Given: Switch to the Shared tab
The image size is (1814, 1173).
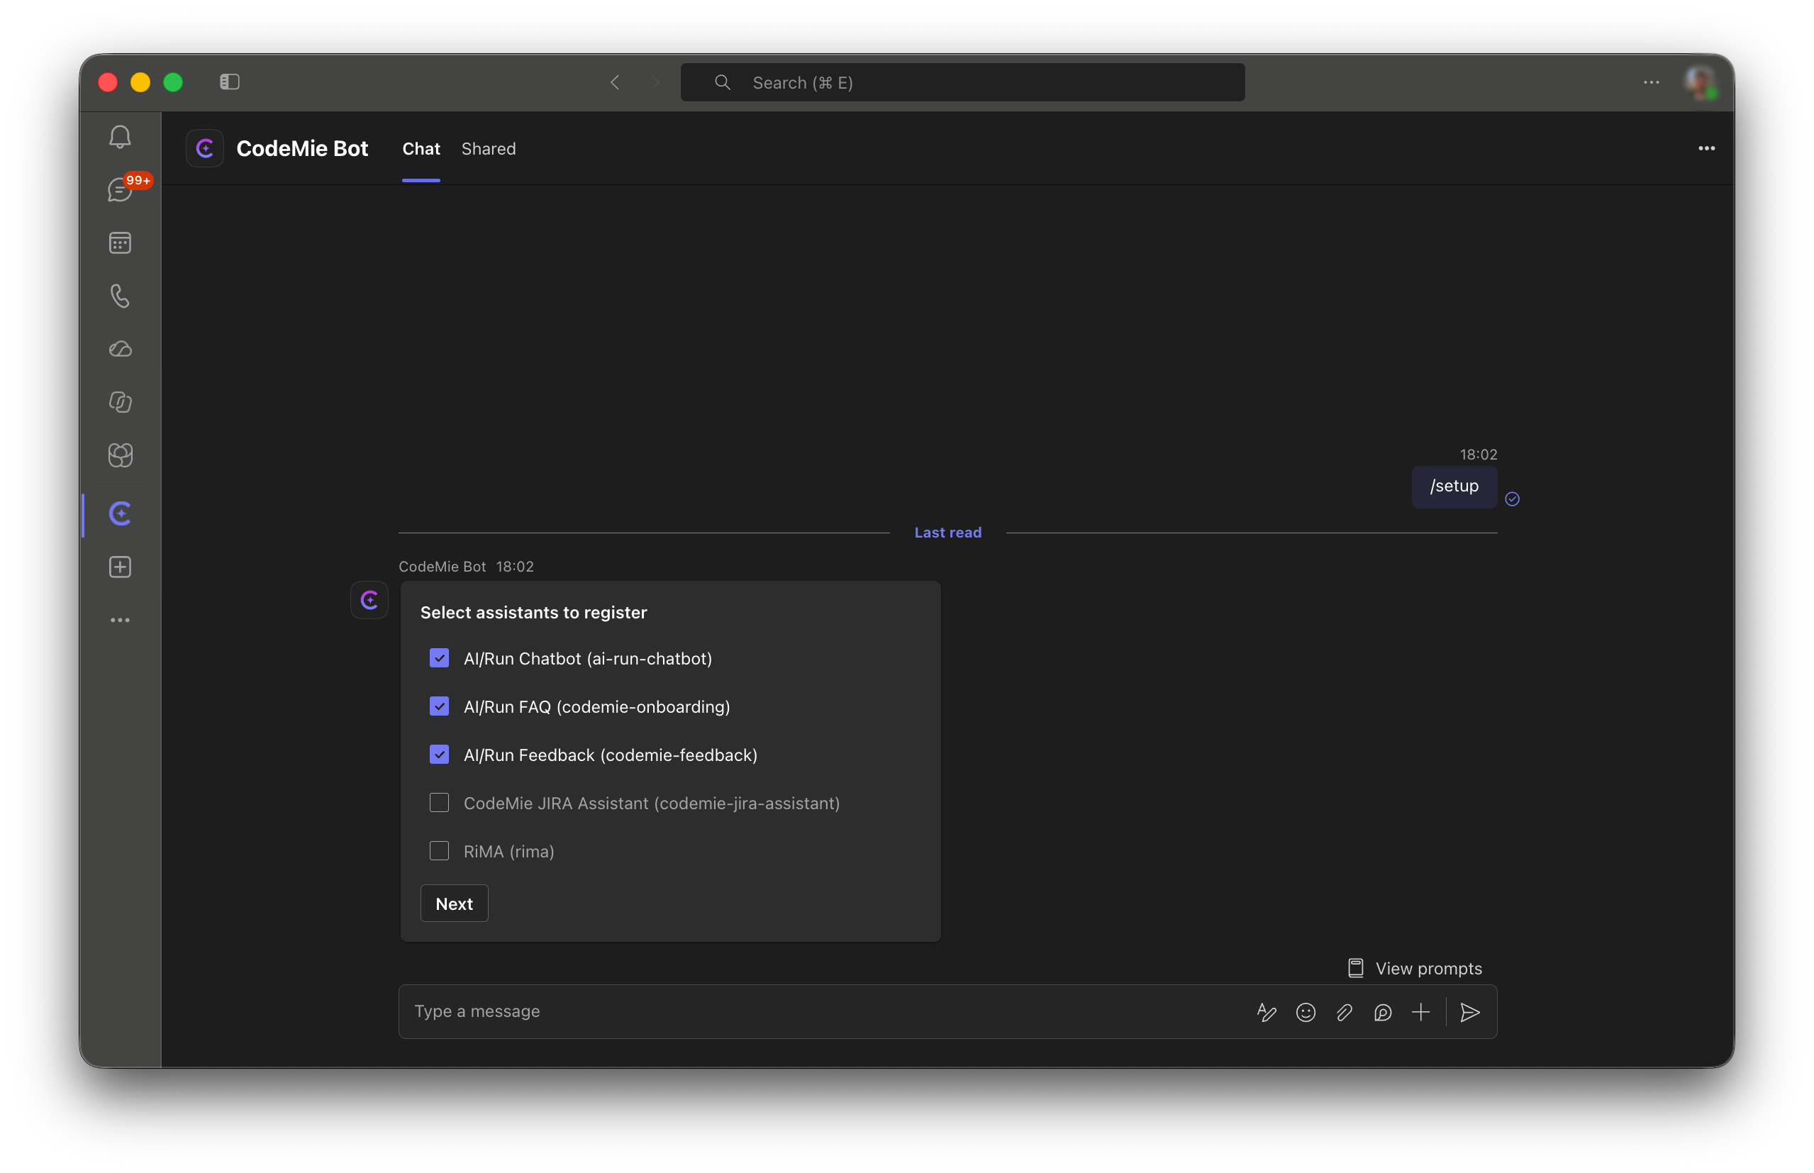Looking at the screenshot, I should [x=488, y=148].
